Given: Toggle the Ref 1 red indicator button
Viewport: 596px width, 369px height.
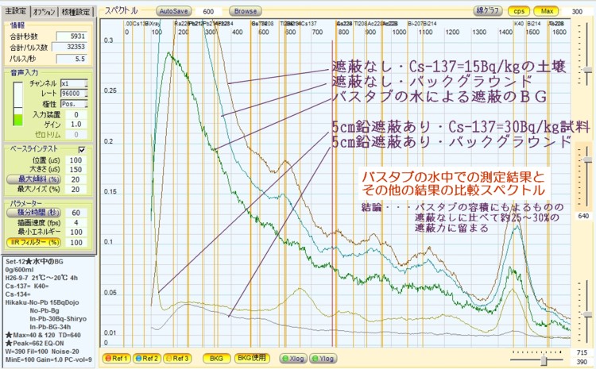Looking at the screenshot, I should pyautogui.click(x=117, y=359).
